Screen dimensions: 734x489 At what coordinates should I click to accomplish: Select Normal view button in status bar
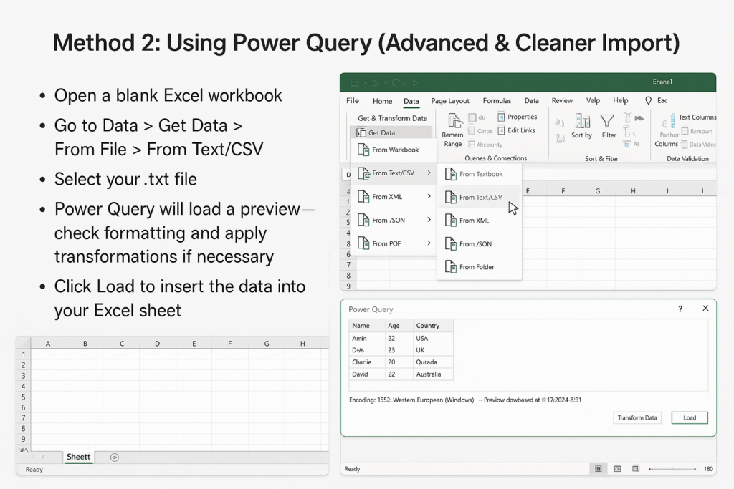pos(598,469)
